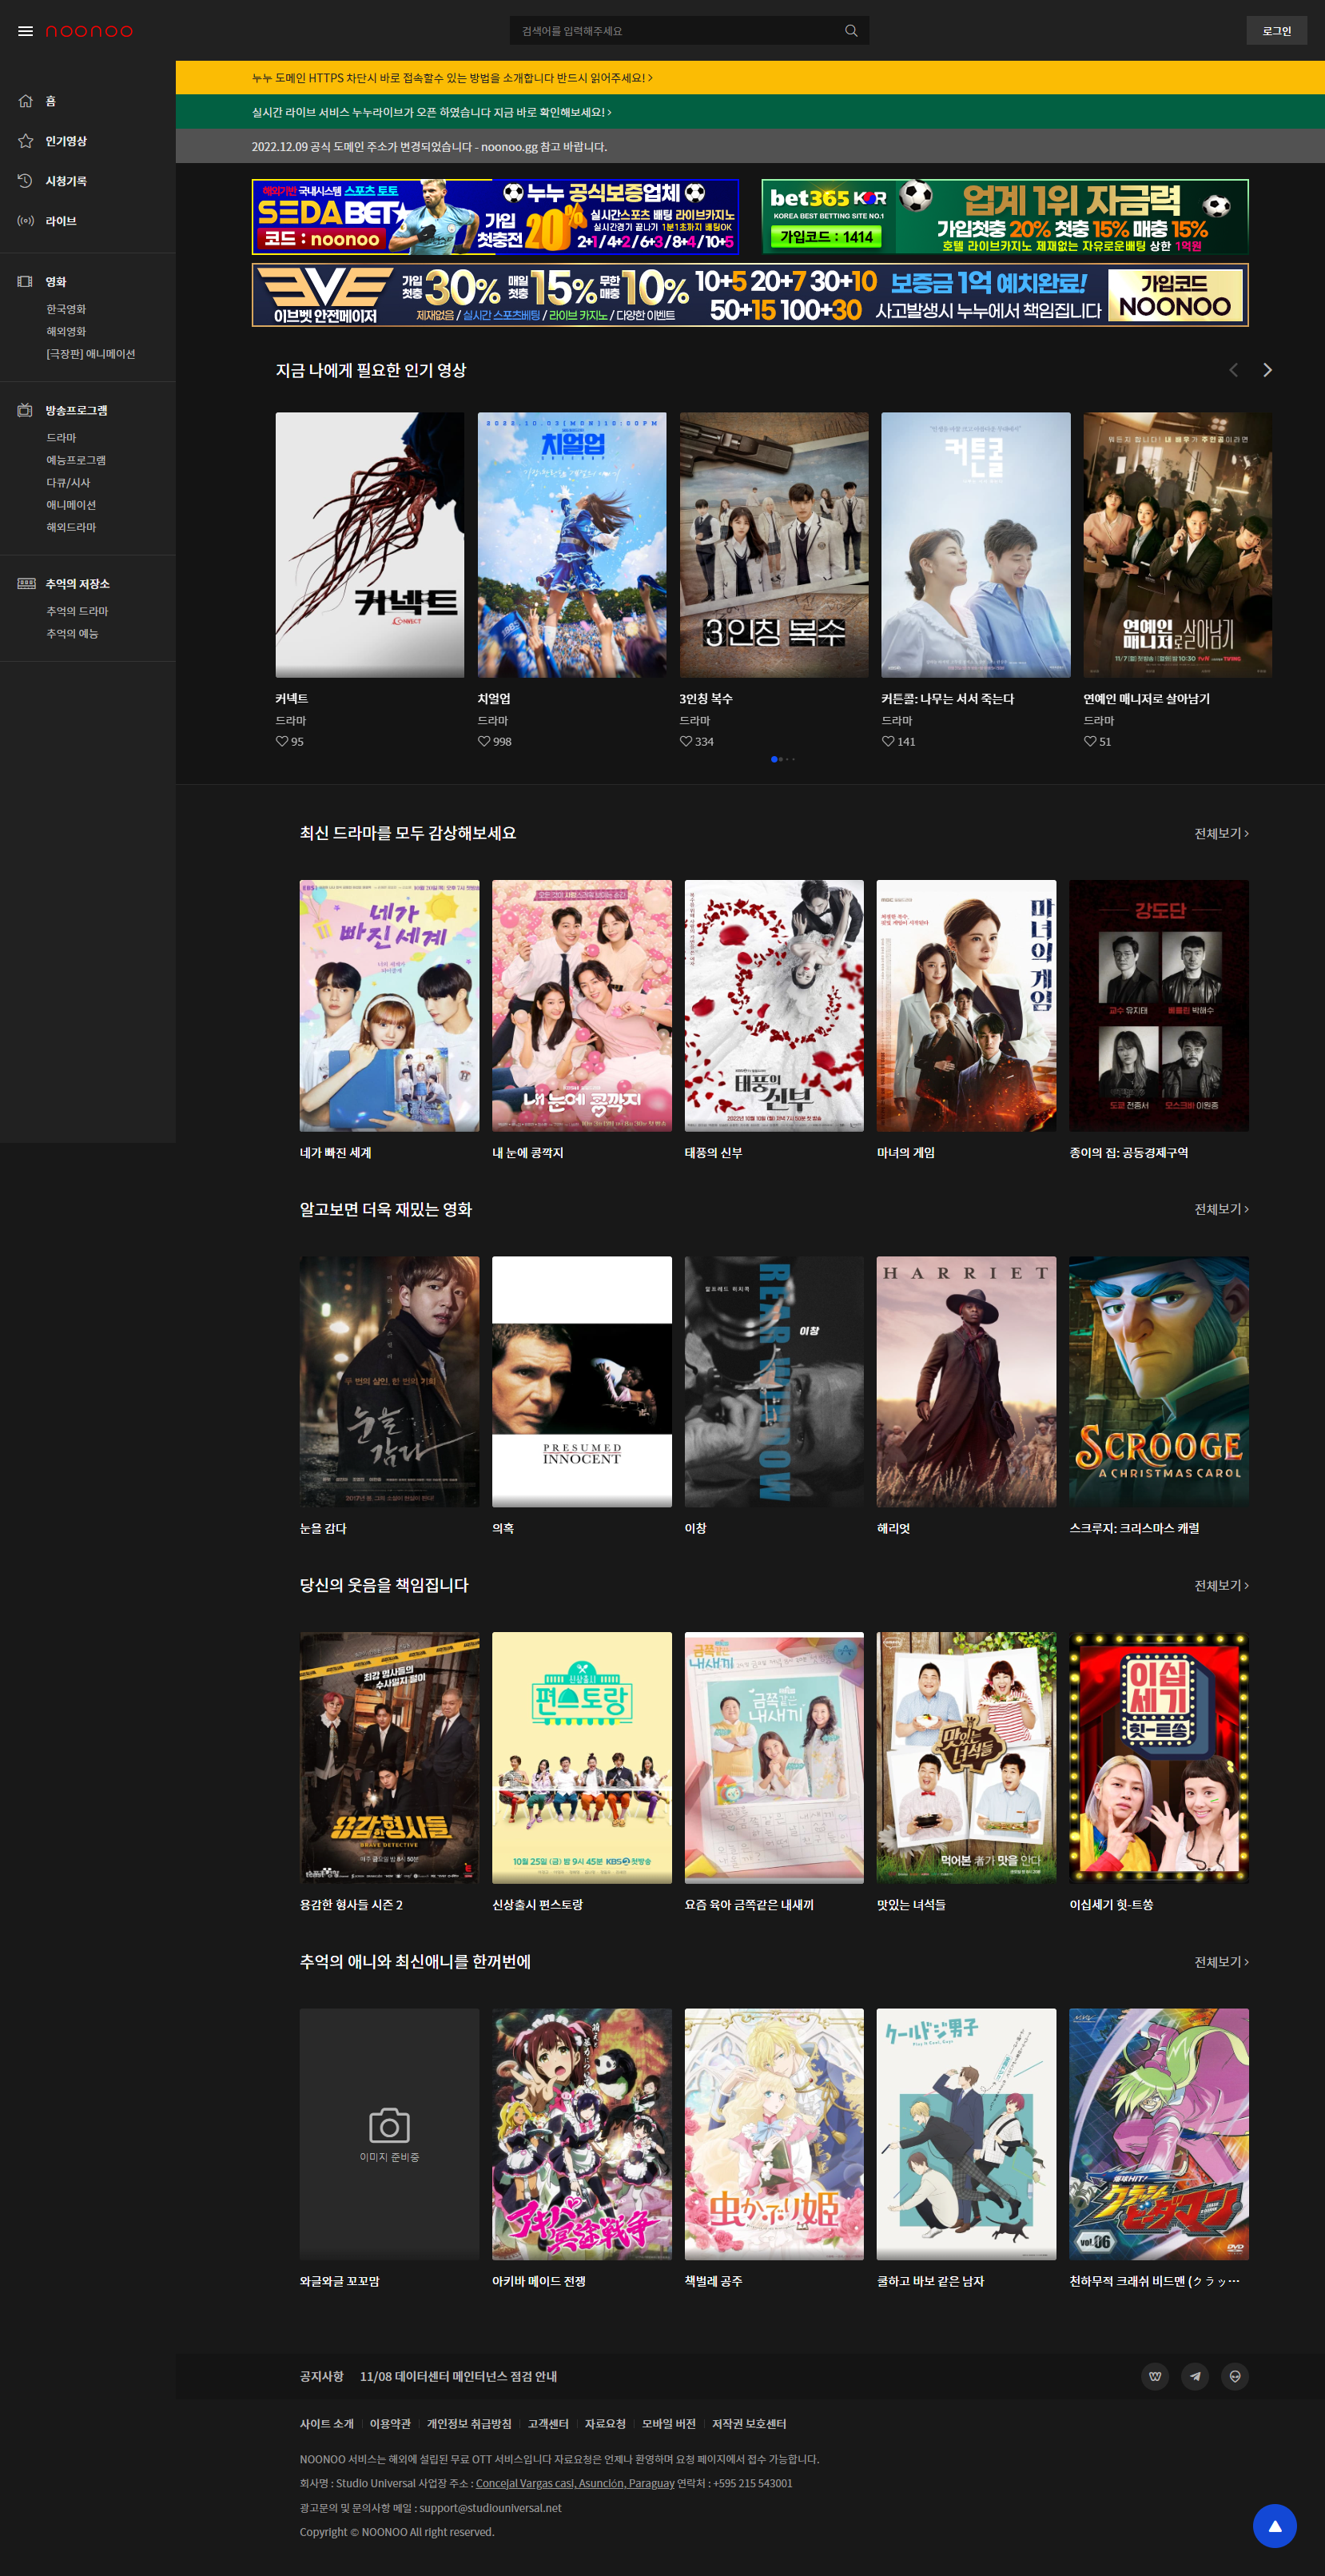Image resolution: width=1325 pixels, height=2576 pixels.
Task: Click the 로그인 button
Action: point(1276,31)
